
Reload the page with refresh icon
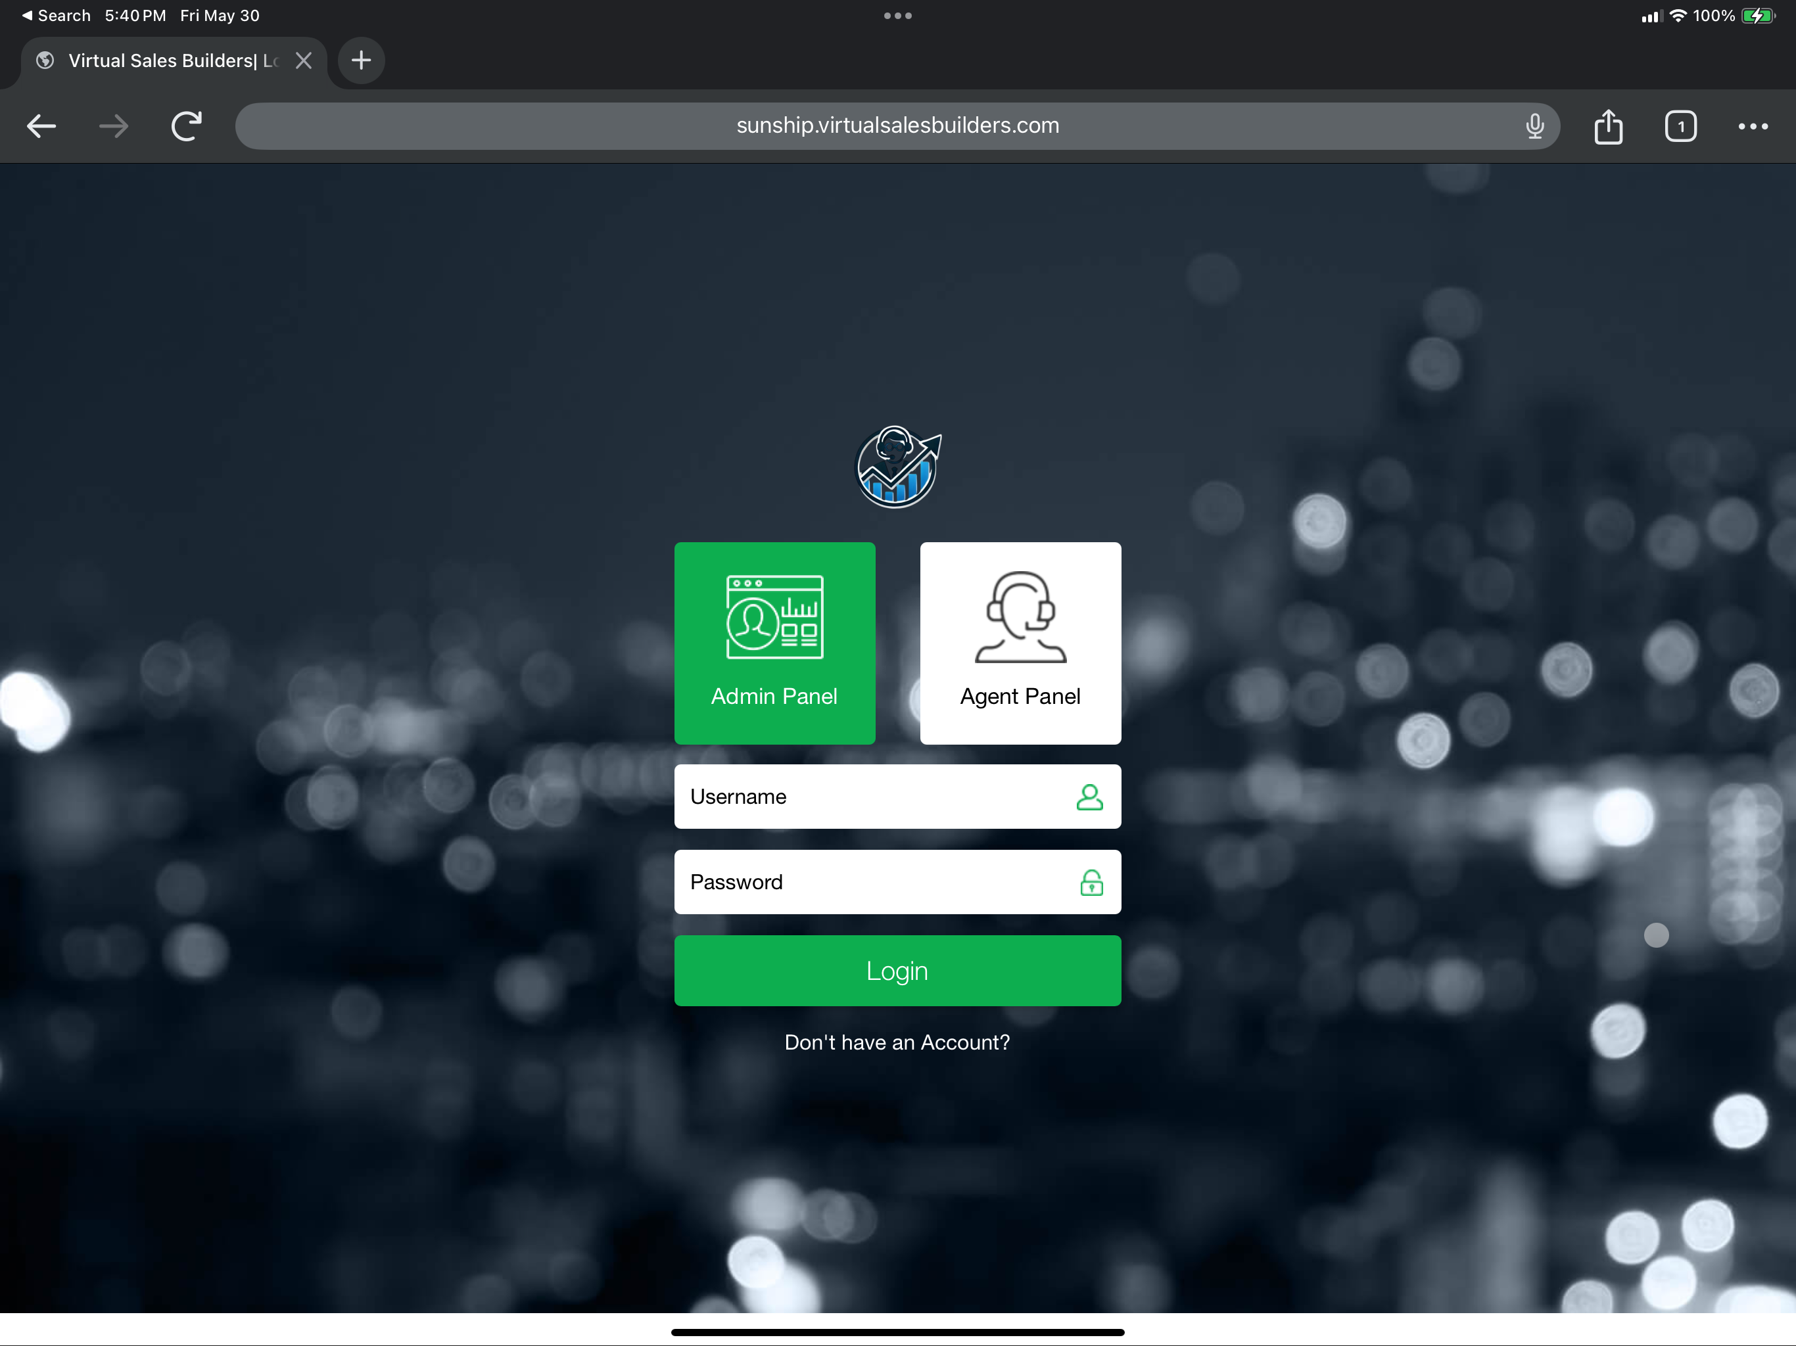coord(186,126)
